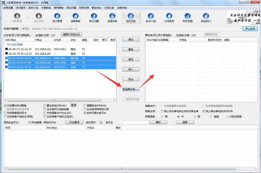Enable the 自动隔离混杂网卡 checkbox
This screenshot has width=261, height=173.
(5, 113)
